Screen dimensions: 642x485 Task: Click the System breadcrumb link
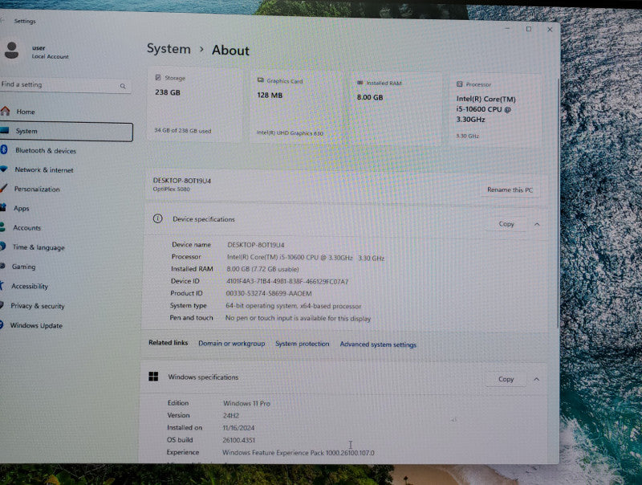coord(169,49)
